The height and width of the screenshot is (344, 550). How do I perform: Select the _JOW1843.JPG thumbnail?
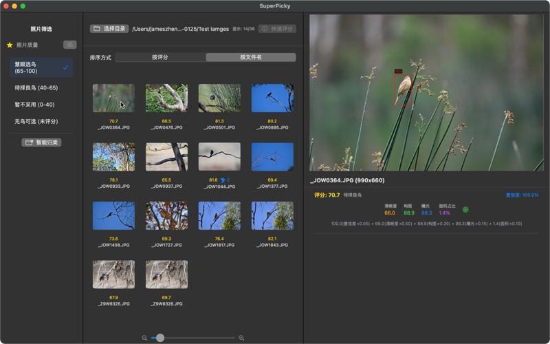pos(272,216)
